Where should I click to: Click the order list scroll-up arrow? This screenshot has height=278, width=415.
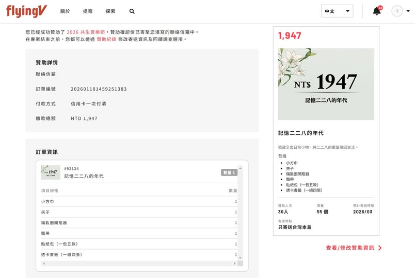coord(240,168)
